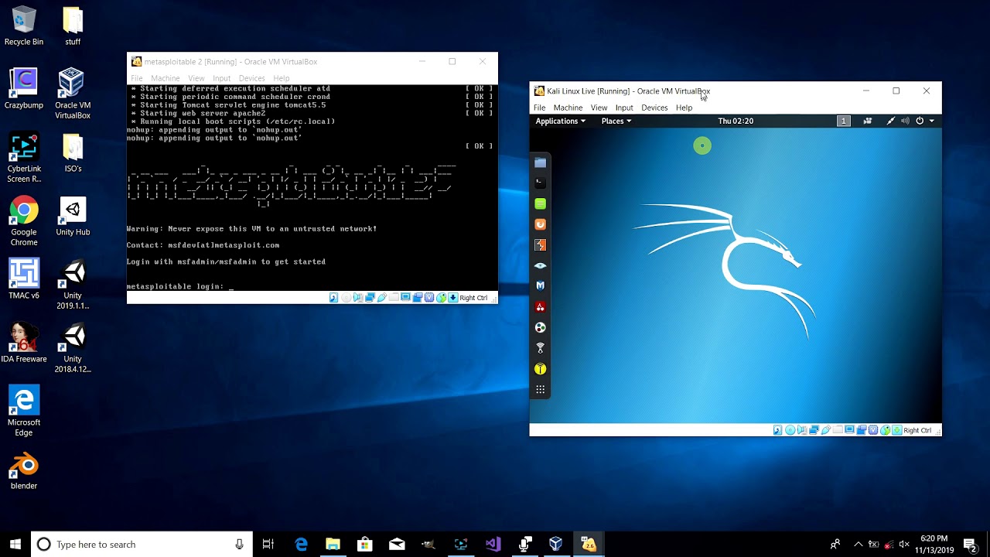Viewport: 990px width, 557px height.
Task: Open Help menu in Kali Linux VM window
Action: [x=684, y=108]
